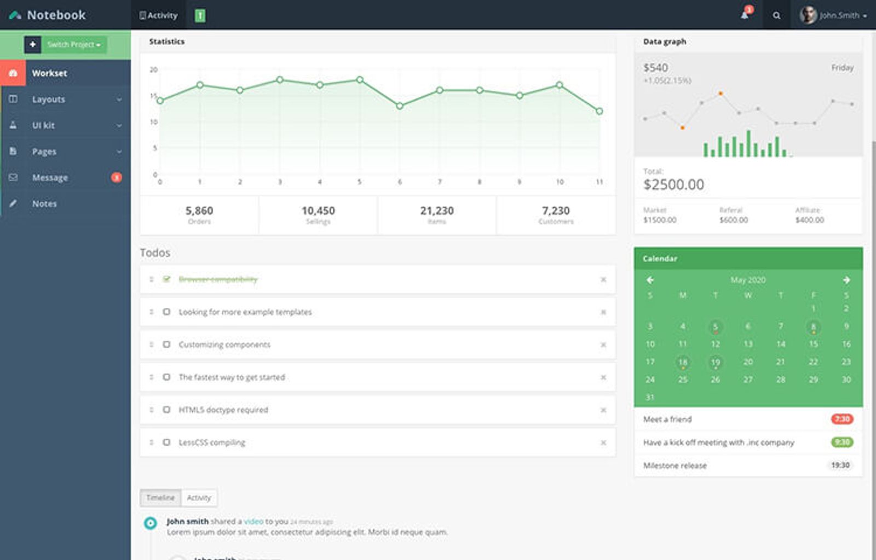Open the John.Smith user menu
Screen dimensions: 876x560
click(x=833, y=15)
